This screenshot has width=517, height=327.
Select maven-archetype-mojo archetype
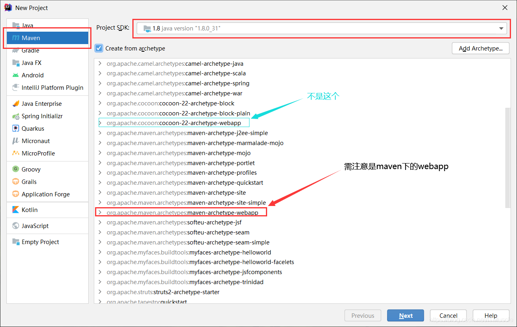[x=178, y=153]
